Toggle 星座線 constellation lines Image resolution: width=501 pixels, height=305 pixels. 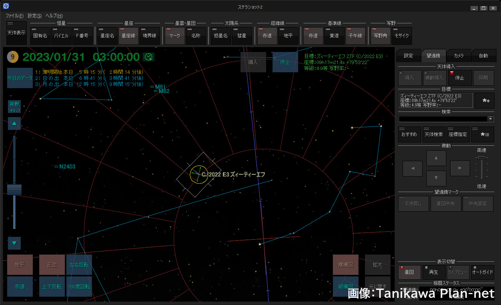128,36
